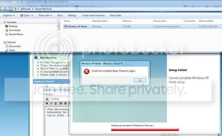Click the 512 MB memory value
Viewport: 222px width, 136px height.
point(126,26)
